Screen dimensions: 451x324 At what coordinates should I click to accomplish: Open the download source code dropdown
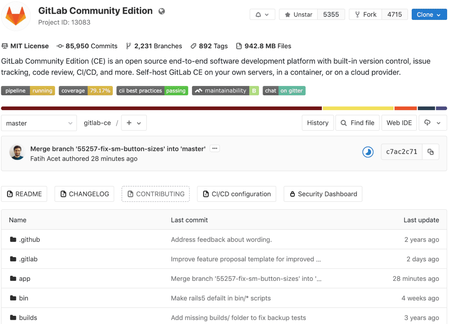point(433,123)
